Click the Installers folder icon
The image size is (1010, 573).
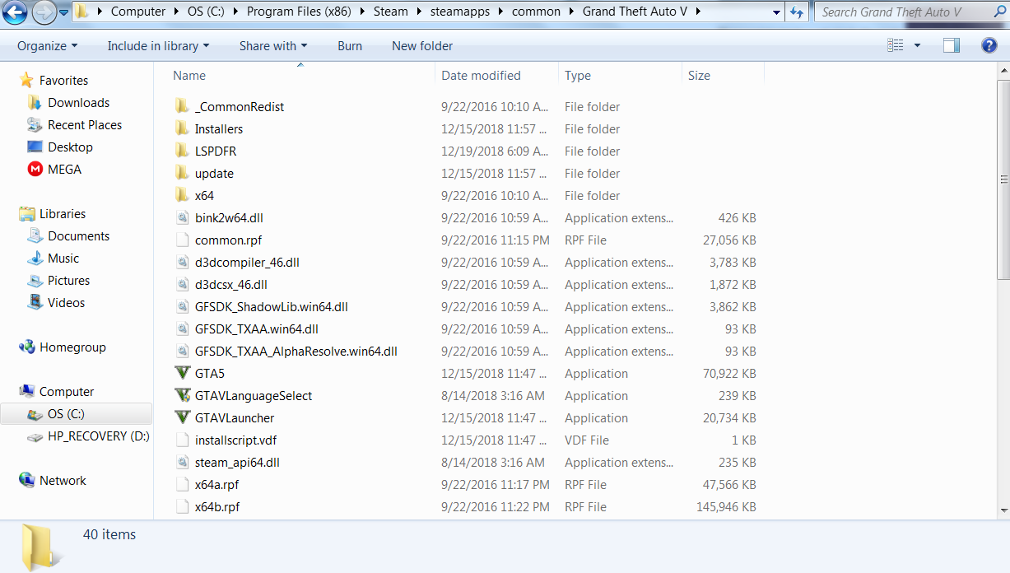tap(183, 128)
